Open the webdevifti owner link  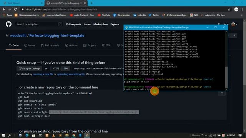tap(18, 36)
